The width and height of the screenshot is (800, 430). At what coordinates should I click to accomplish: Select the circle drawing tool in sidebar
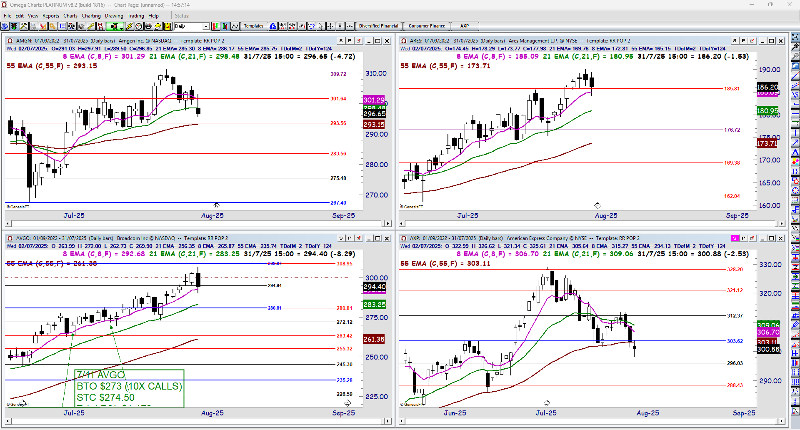(795, 190)
